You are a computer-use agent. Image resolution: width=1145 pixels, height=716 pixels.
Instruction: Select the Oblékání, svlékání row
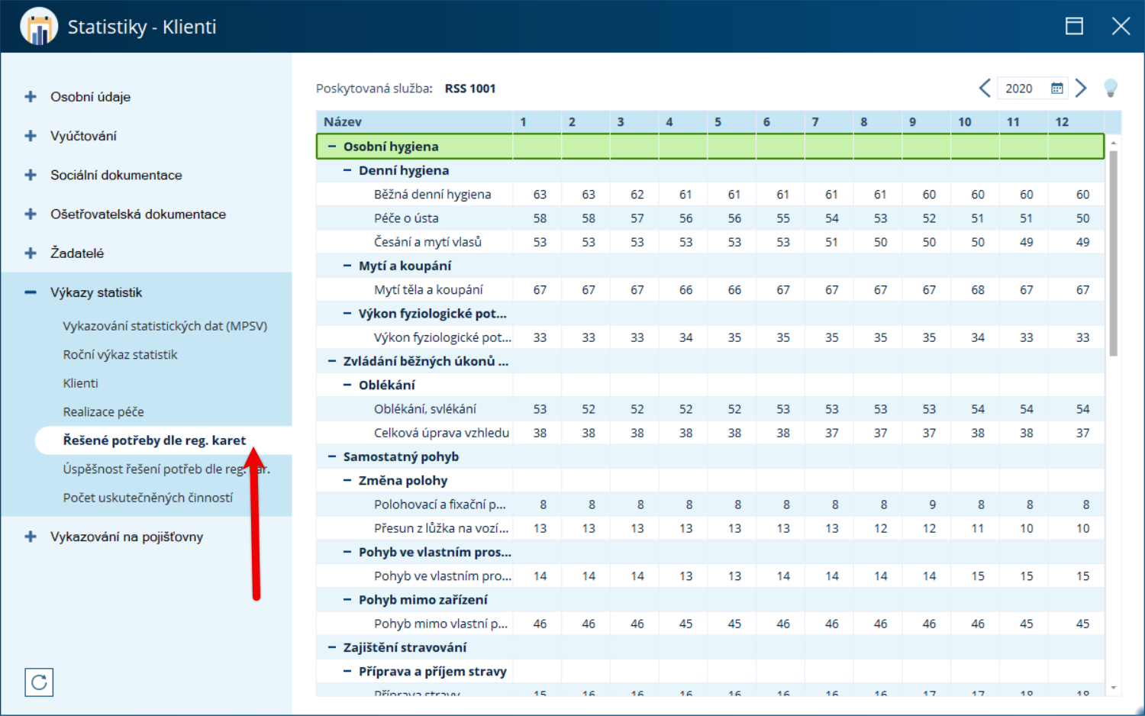[x=711, y=409]
